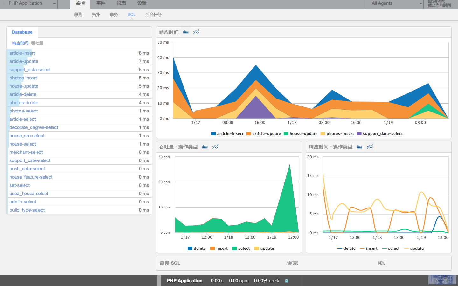Open house_feature-select SQL entry
Viewport: 458px width, 286px height.
pyautogui.click(x=79, y=177)
